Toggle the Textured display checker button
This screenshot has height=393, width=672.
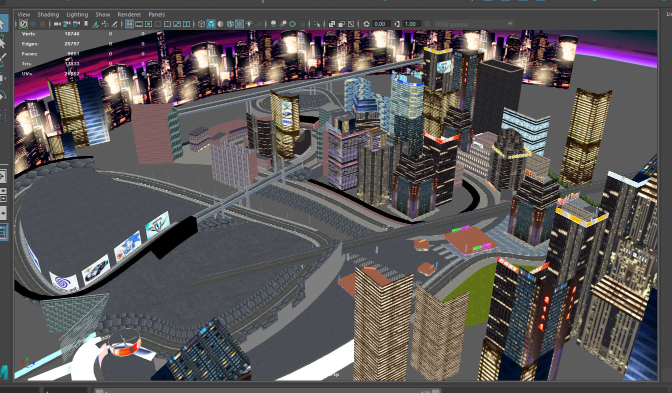(239, 24)
